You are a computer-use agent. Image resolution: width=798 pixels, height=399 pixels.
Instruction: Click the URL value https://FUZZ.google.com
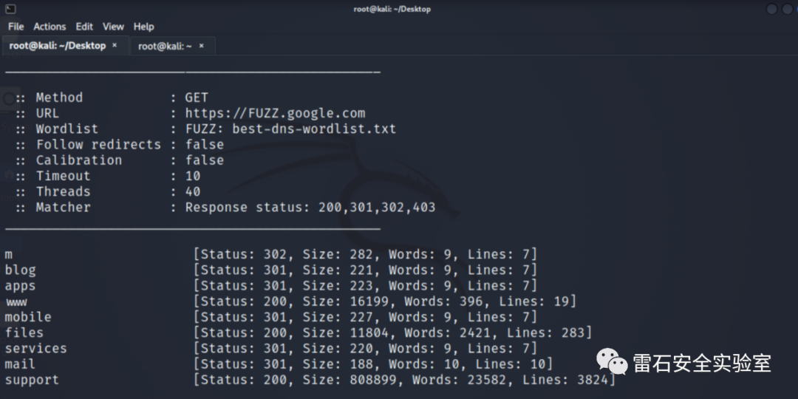click(x=276, y=113)
